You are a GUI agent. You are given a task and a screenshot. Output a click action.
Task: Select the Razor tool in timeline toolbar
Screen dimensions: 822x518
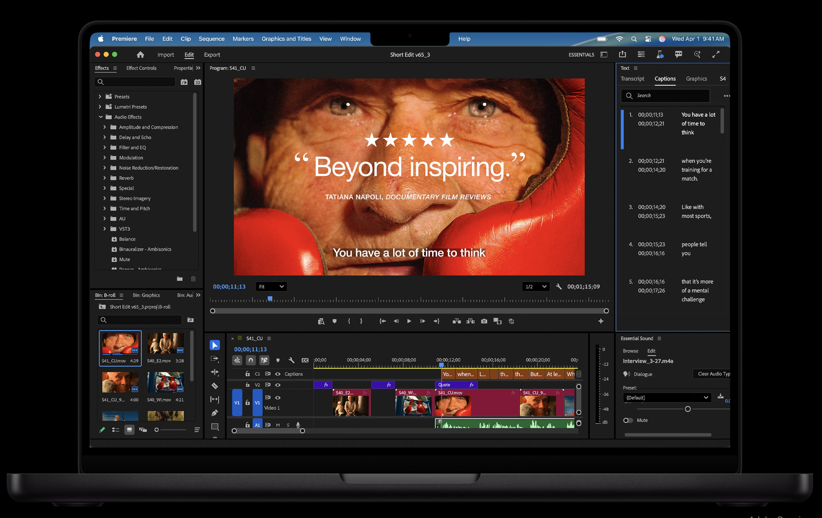pos(215,386)
